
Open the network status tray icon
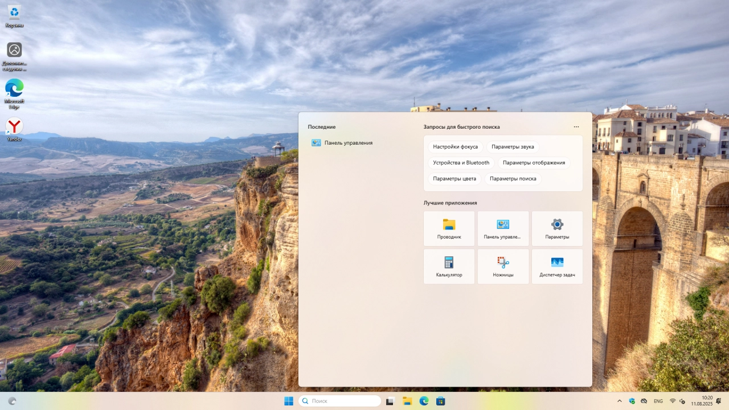pos(673,401)
